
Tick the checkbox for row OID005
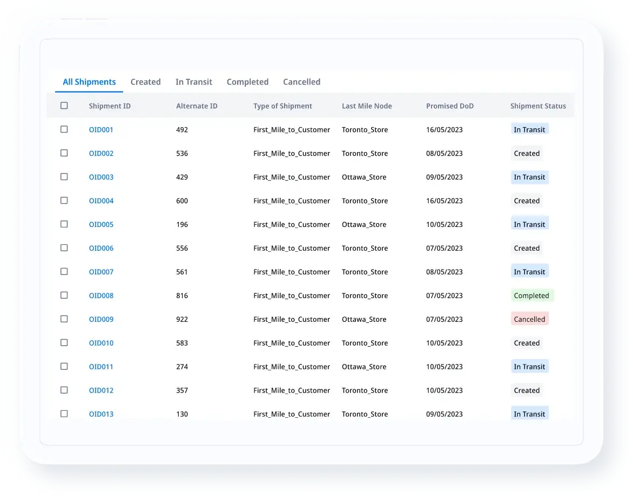[64, 224]
